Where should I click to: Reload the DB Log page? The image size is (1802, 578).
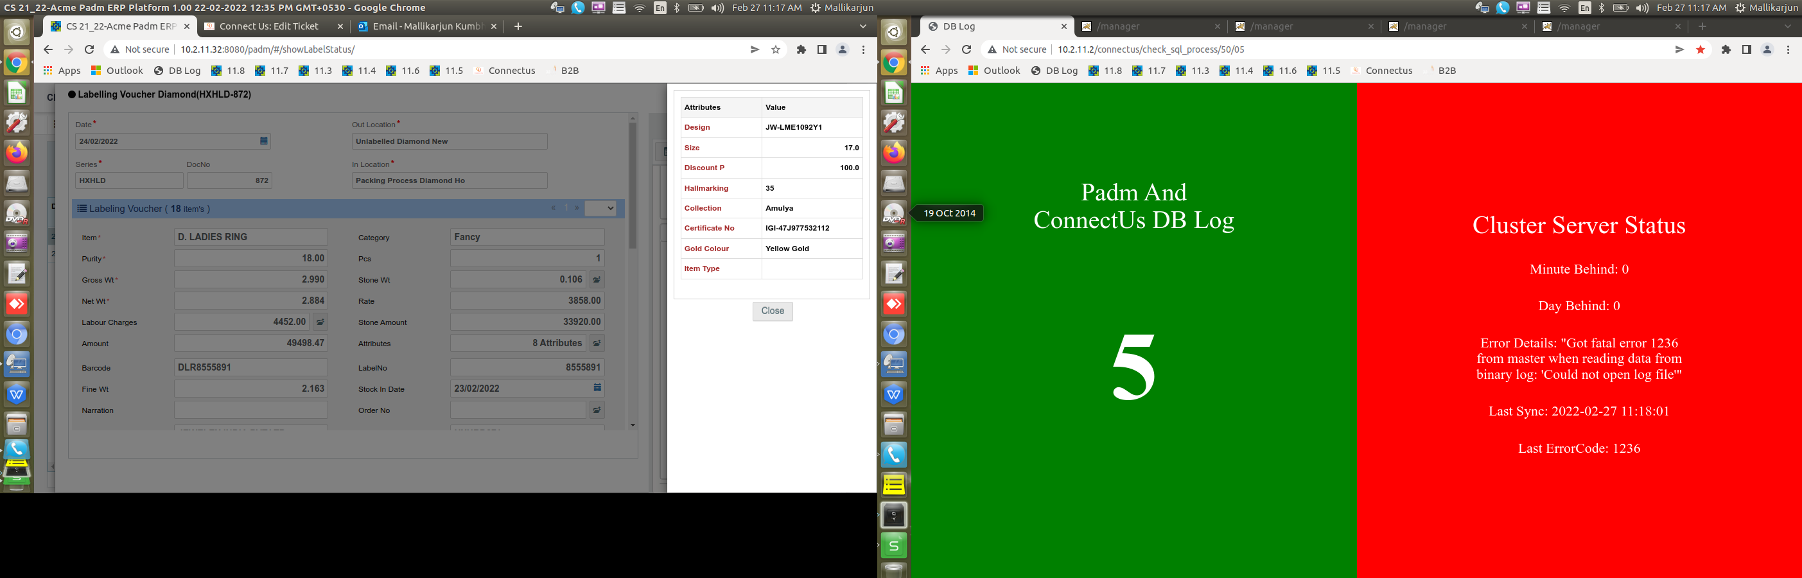[966, 49]
